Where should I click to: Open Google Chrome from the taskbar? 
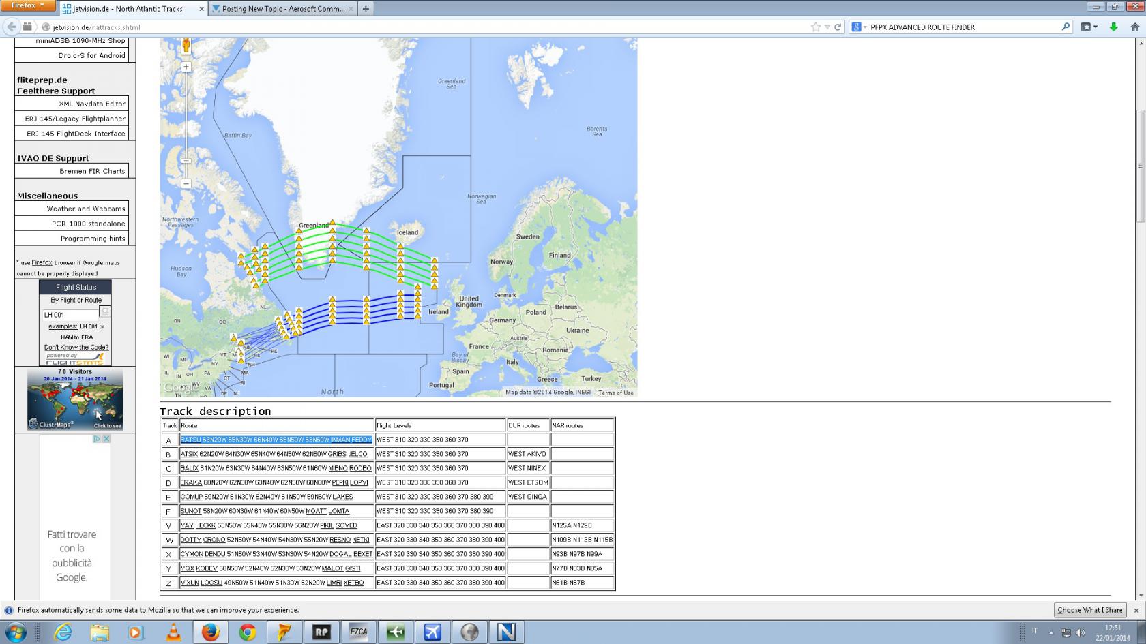click(x=247, y=632)
